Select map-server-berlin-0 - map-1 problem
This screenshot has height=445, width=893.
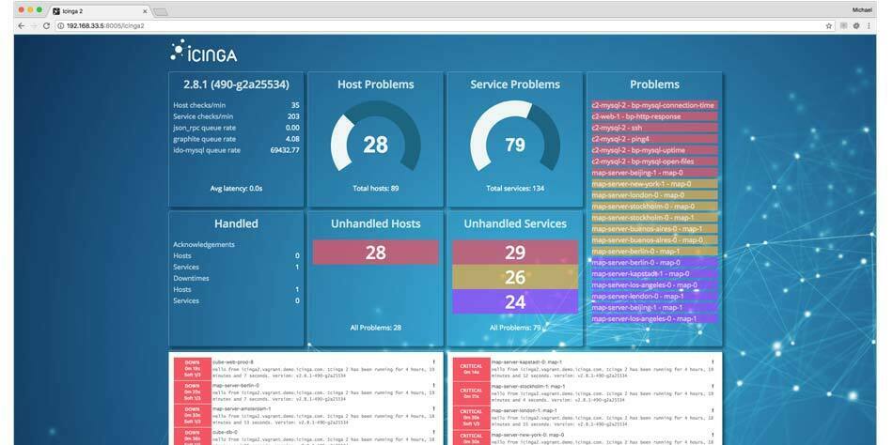[654, 252]
